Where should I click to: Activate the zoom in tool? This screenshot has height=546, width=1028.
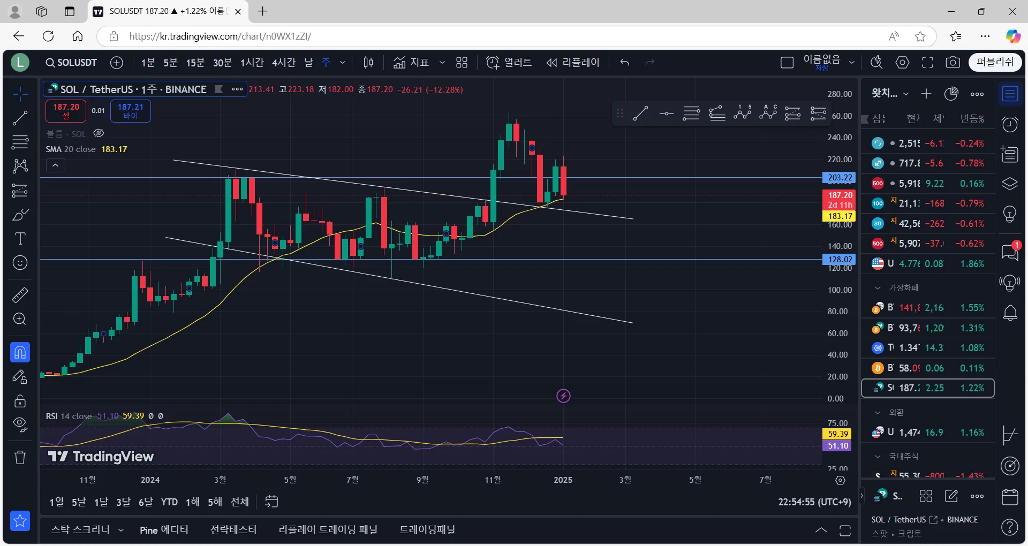(x=20, y=319)
